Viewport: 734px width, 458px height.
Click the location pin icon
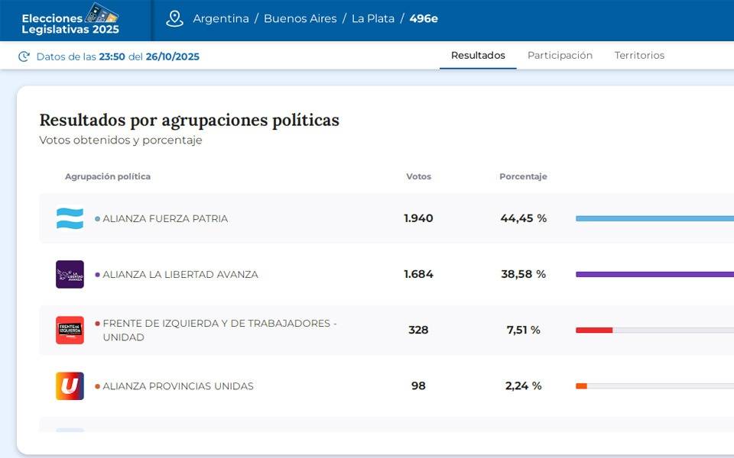pos(174,19)
